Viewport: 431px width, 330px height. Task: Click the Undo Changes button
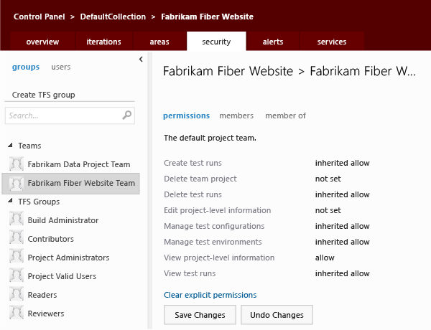pos(277,315)
